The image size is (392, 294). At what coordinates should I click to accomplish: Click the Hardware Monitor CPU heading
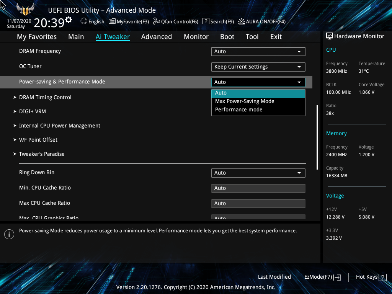(x=331, y=50)
